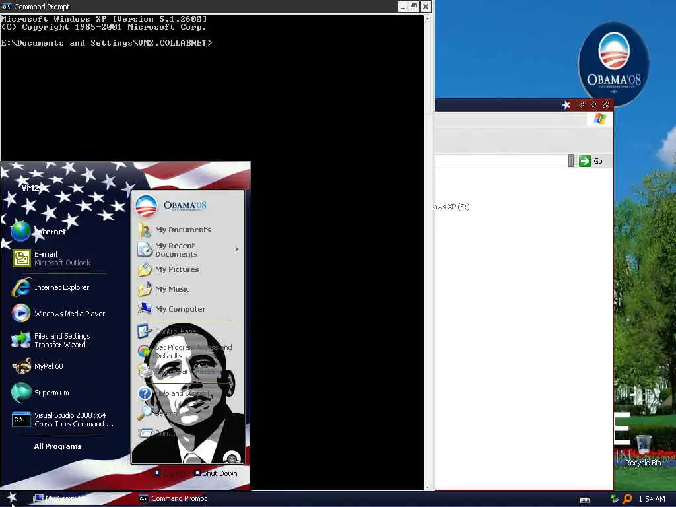Open E-mail Microsoft Outlook
The height and width of the screenshot is (507, 676).
(58, 258)
